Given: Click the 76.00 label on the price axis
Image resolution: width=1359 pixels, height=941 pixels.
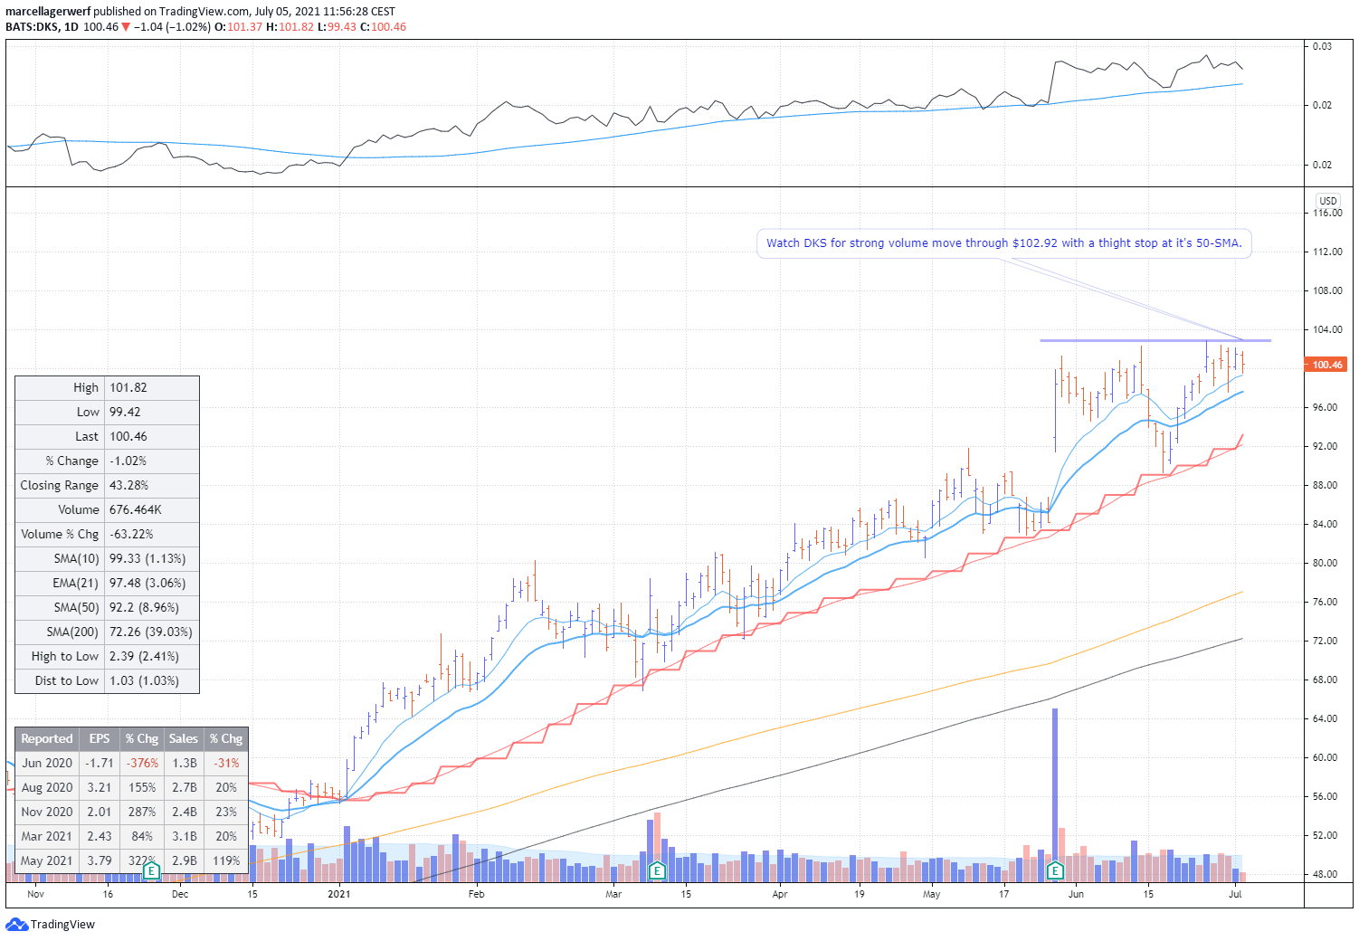Looking at the screenshot, I should pos(1326,603).
